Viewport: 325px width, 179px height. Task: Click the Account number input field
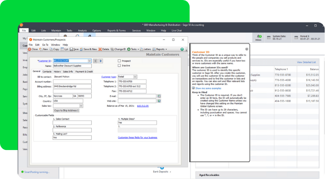coord(72,82)
